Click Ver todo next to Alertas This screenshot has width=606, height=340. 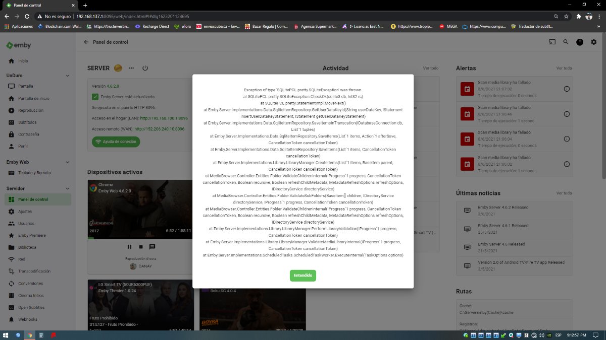[564, 68]
